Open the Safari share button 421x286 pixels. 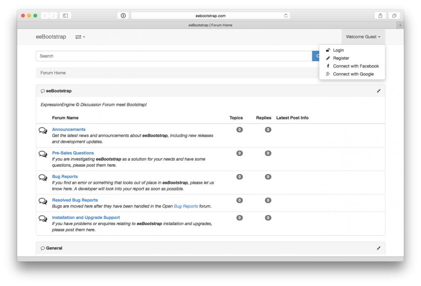pos(380,16)
